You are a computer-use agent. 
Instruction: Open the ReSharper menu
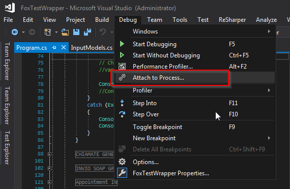[x=233, y=20]
